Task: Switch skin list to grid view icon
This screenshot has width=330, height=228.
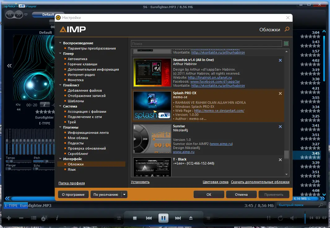Action: pyautogui.click(x=286, y=44)
